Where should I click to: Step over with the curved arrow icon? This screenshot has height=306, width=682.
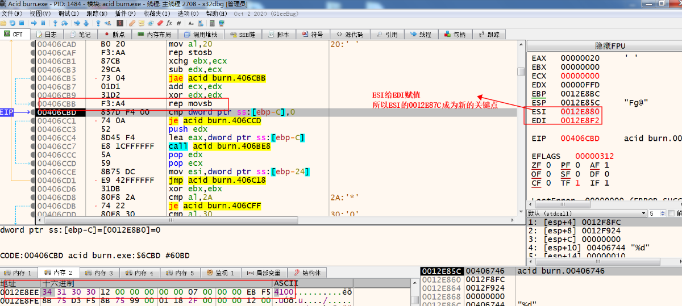click(x=64, y=23)
